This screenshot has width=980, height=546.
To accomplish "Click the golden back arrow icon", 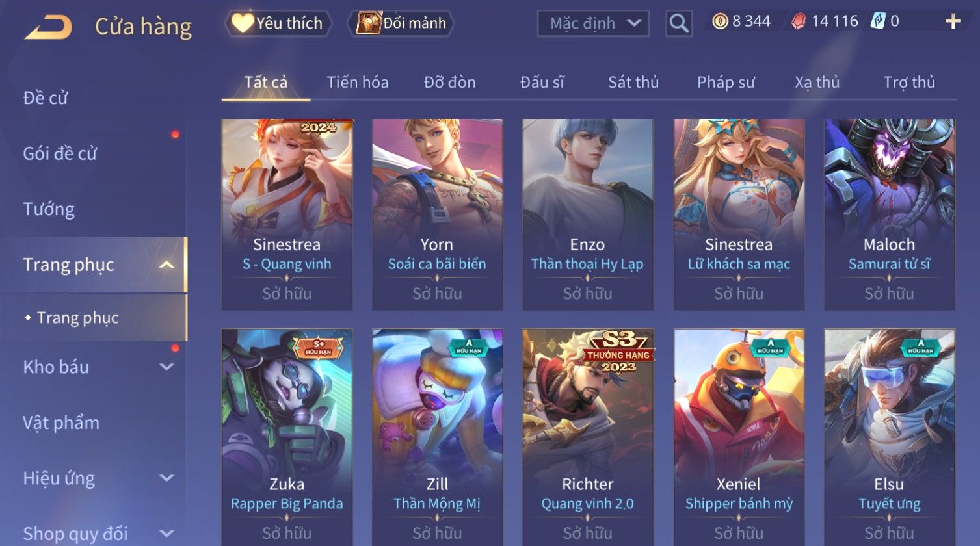I will [x=49, y=27].
